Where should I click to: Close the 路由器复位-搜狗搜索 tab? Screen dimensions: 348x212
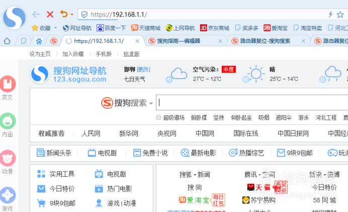click(x=303, y=41)
